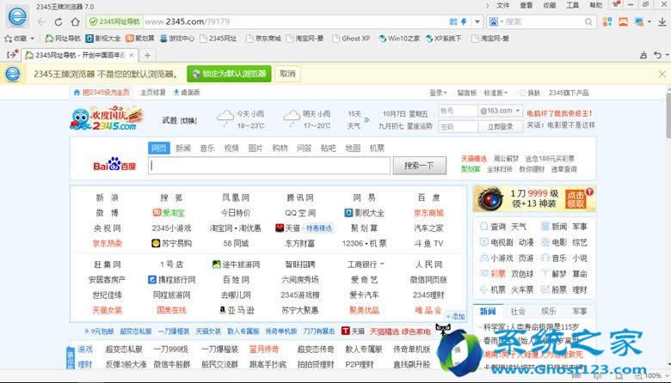Click the Baidu logo beside search box
This screenshot has height=383, width=671.
[x=117, y=165]
